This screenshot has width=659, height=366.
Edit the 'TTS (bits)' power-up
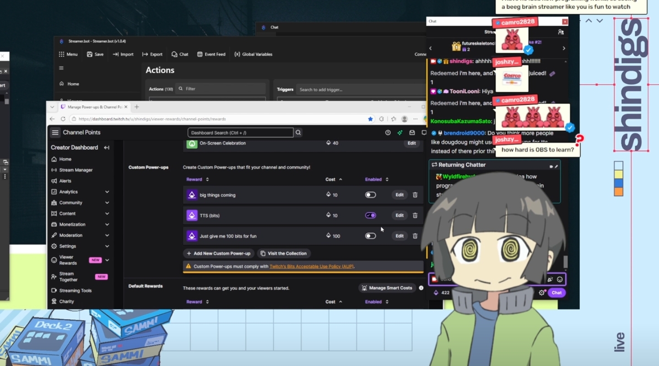[400, 215]
